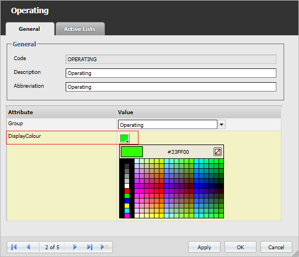
Task: Open the DisplayColour green swatch button
Action: [125, 138]
